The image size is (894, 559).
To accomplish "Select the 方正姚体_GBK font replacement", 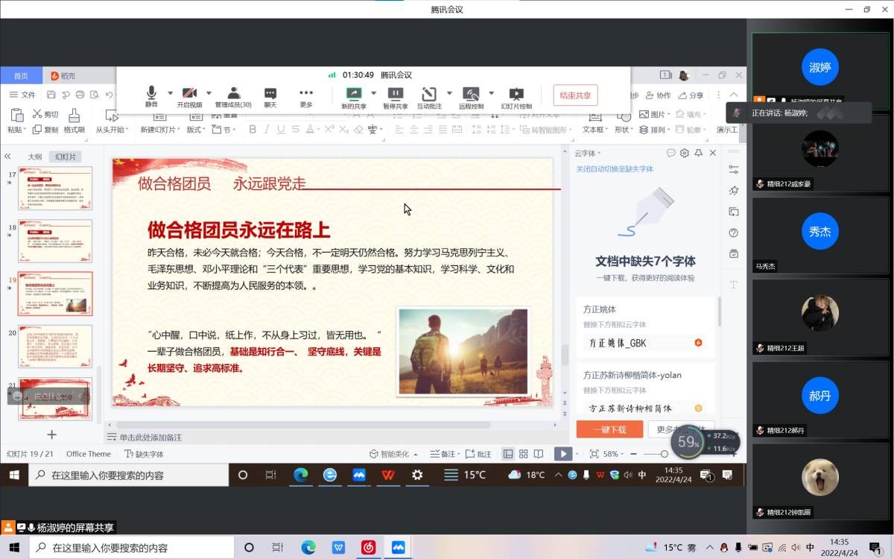I will click(x=644, y=344).
